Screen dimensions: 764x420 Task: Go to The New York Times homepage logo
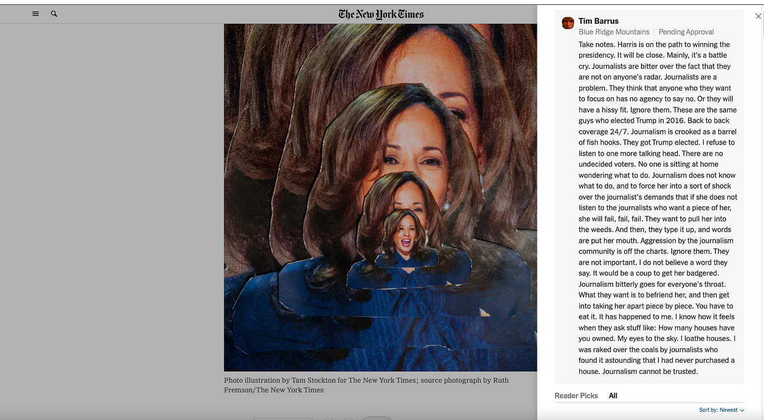pos(381,15)
